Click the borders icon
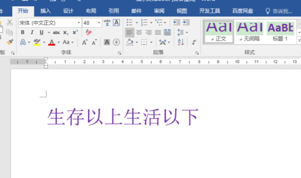Viewport: 301px width, 178px height. pyautogui.click(x=144, y=42)
